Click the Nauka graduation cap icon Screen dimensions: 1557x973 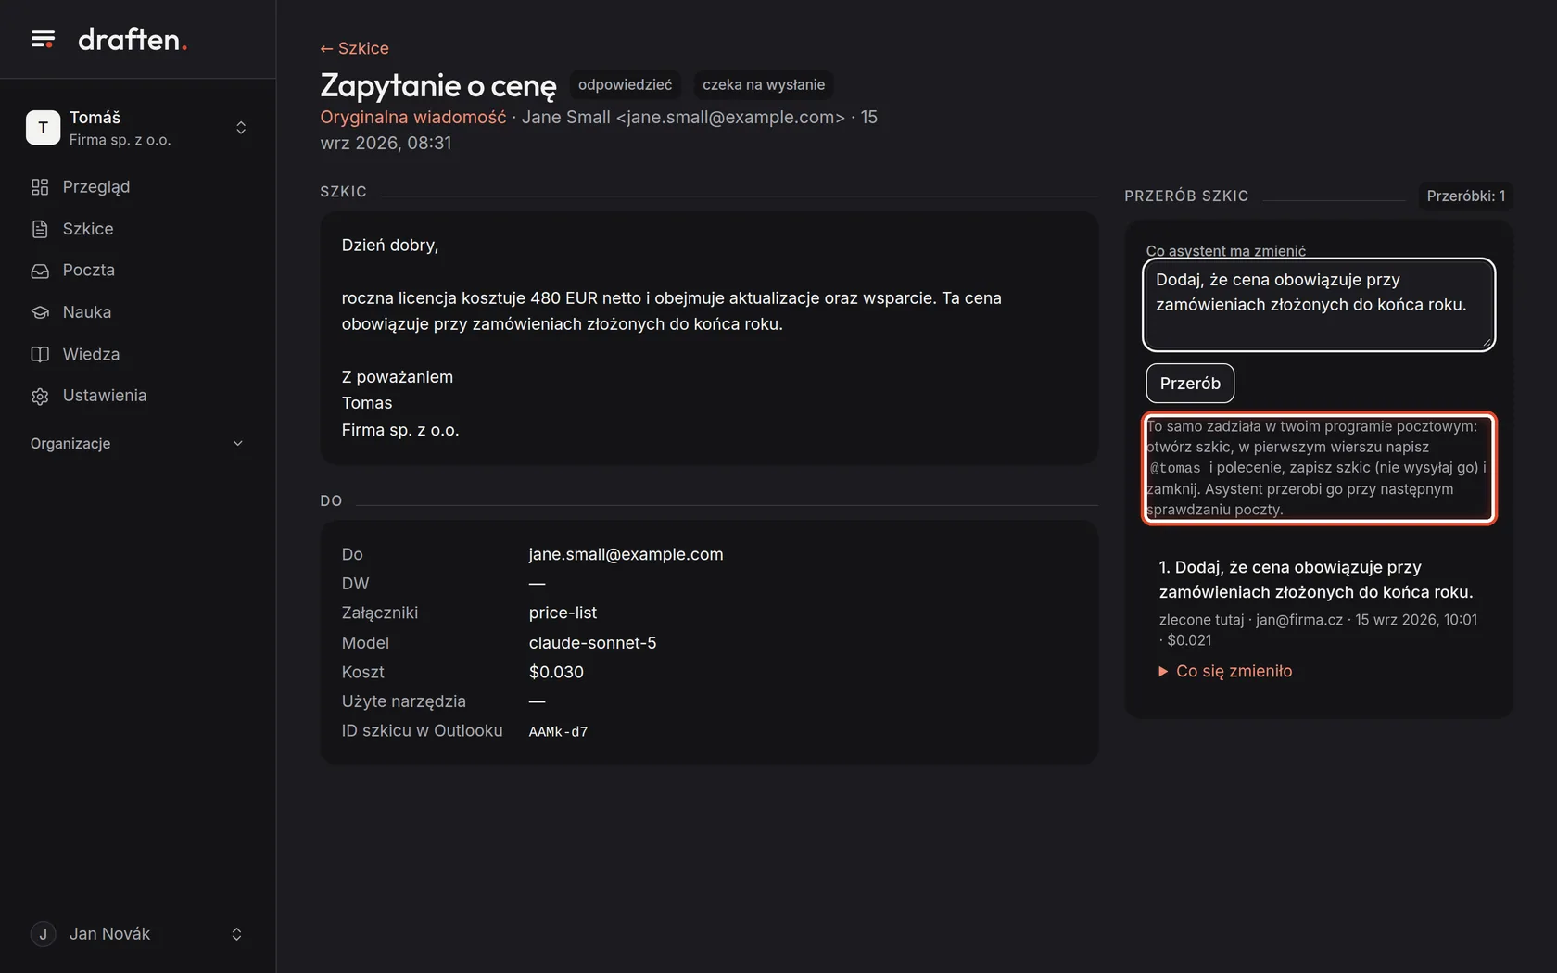coord(40,312)
